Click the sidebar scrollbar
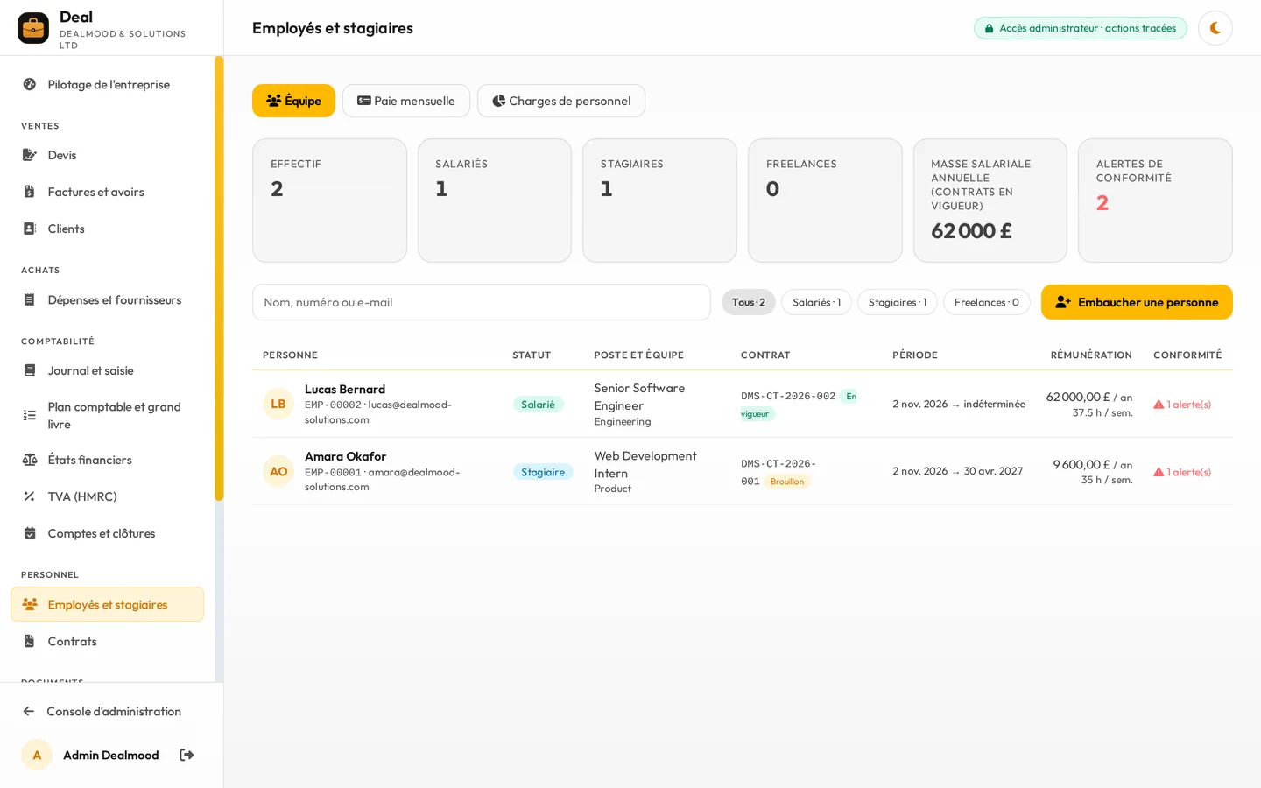This screenshot has width=1261, height=788. (x=219, y=278)
